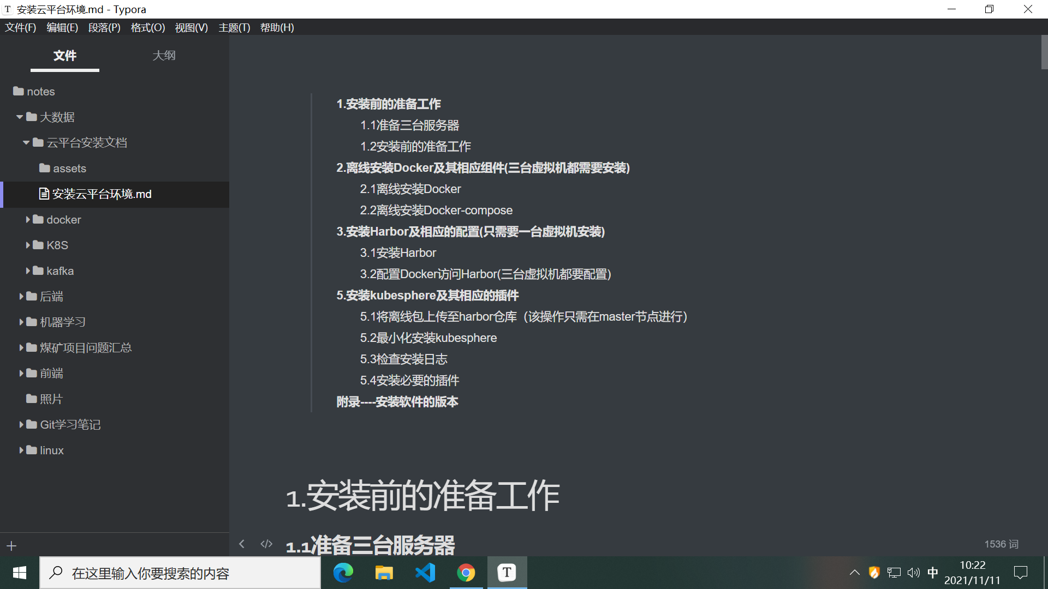This screenshot has height=589, width=1048.
Task: Open Visual Studio Code from taskbar
Action: click(x=425, y=573)
